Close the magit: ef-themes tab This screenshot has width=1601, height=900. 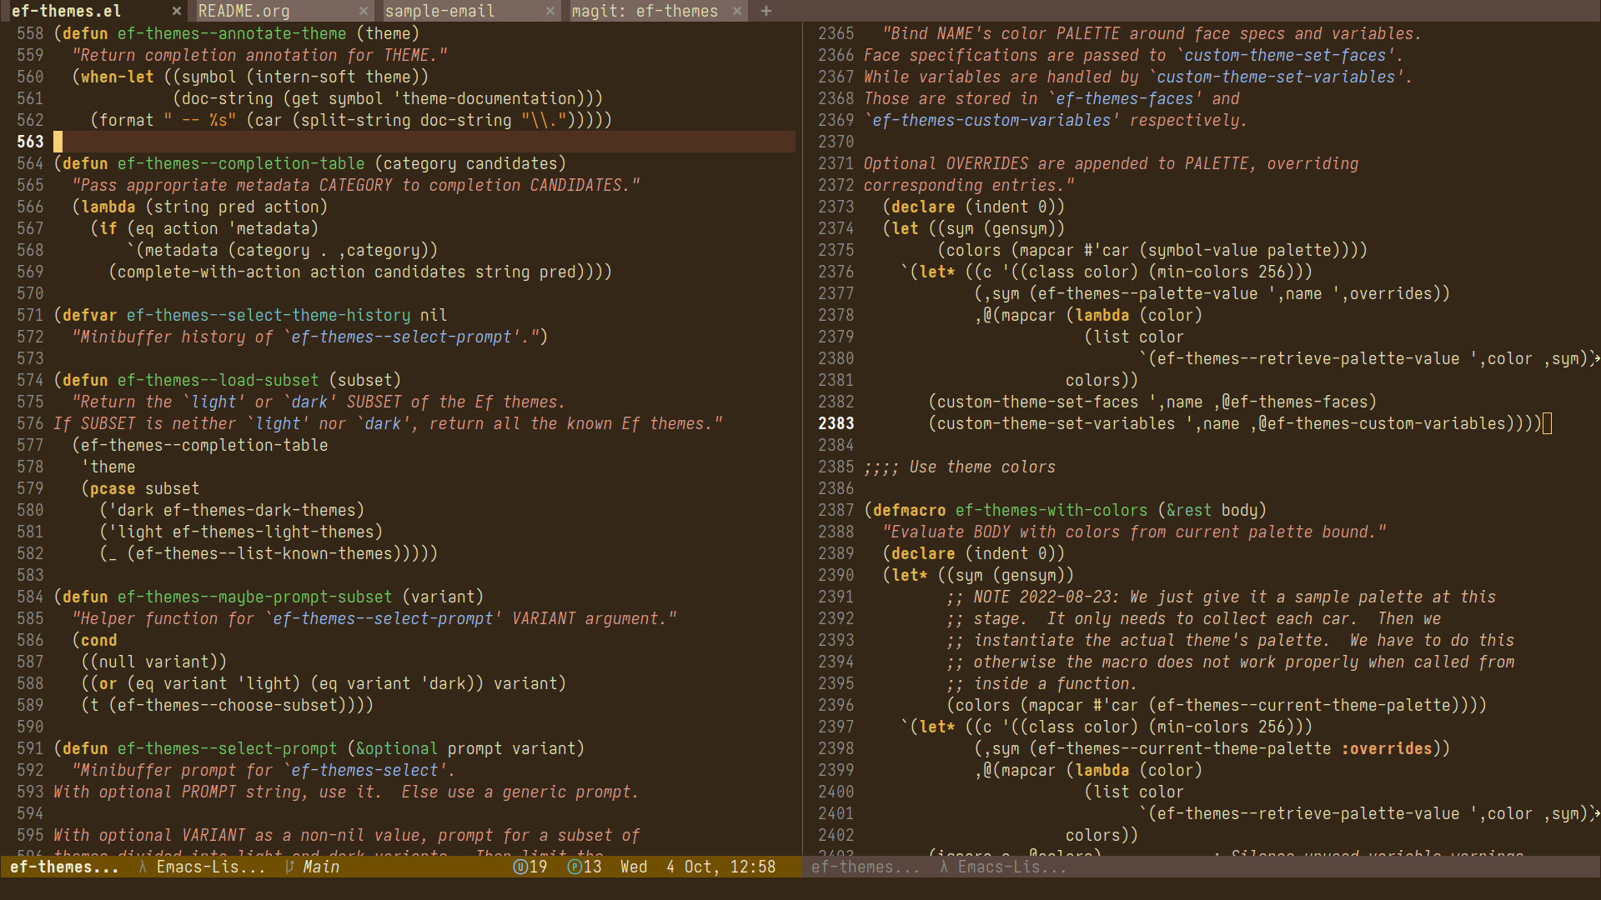[736, 11]
